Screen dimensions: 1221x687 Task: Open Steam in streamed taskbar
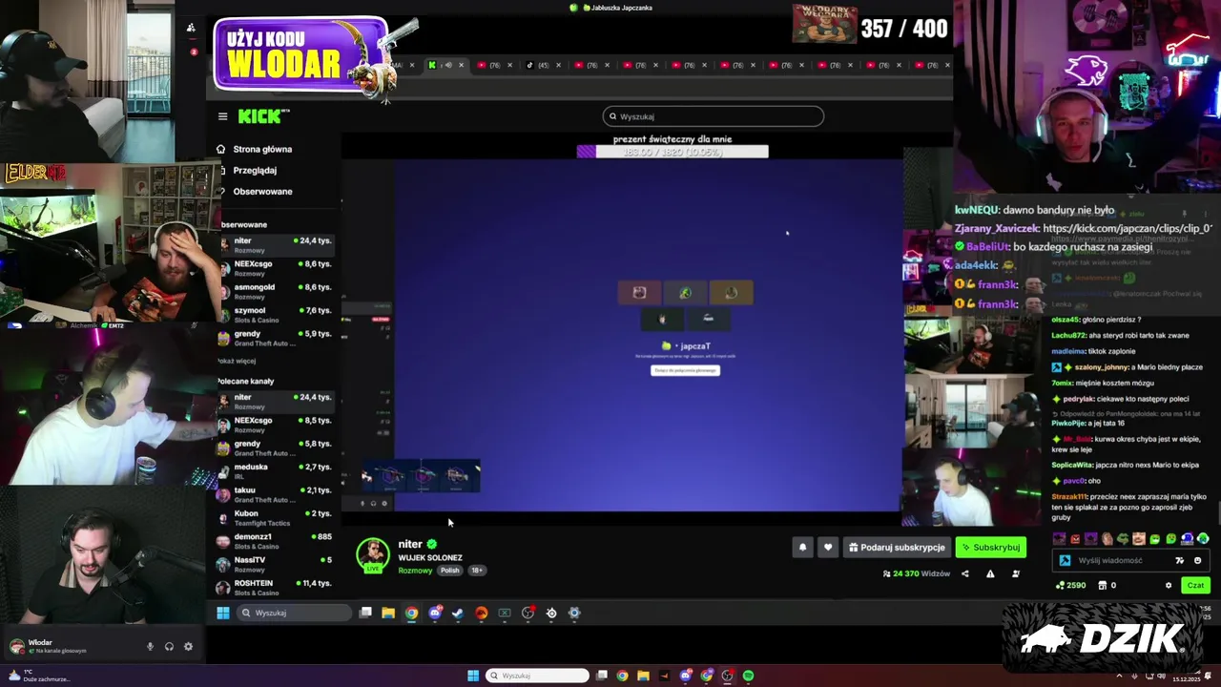[x=458, y=613]
